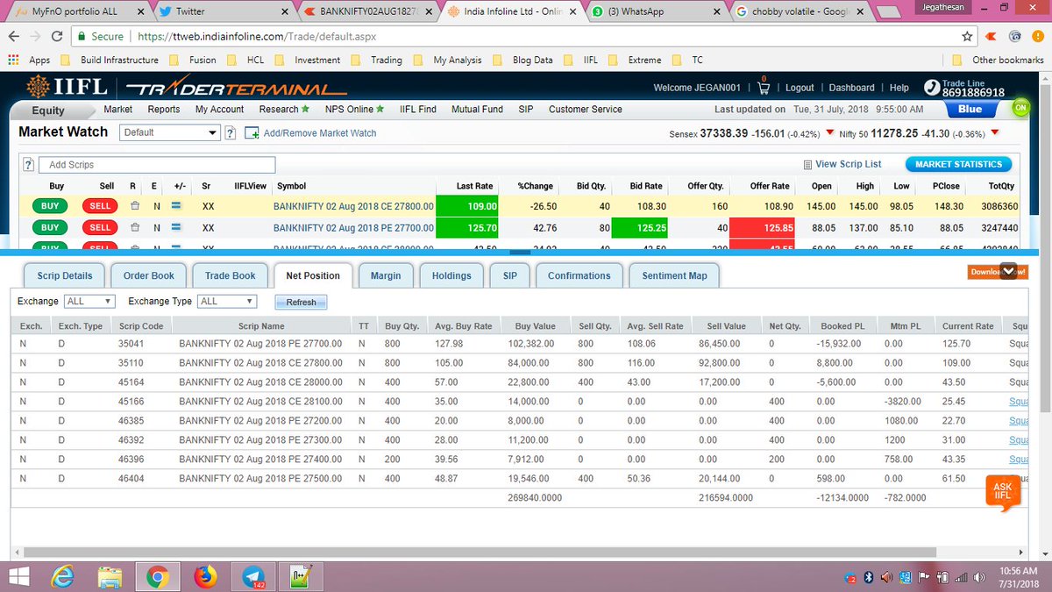Switch to Scrip Details tab

tap(64, 275)
